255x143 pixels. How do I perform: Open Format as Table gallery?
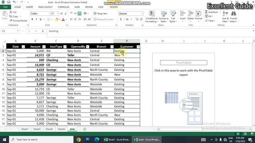click(164, 17)
